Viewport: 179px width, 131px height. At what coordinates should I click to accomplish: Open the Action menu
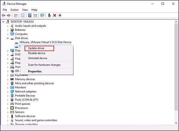click(x=15, y=10)
